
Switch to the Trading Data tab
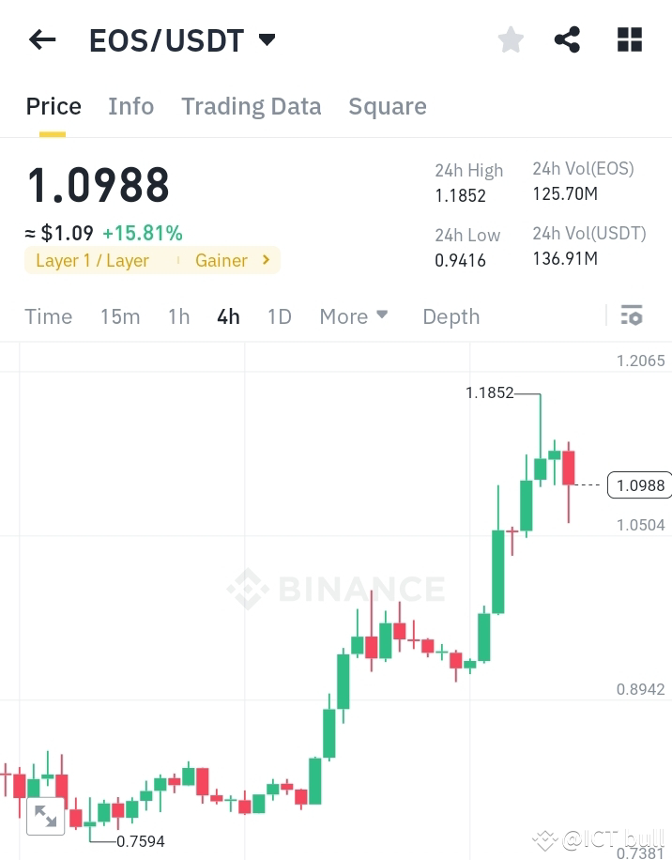coord(251,106)
